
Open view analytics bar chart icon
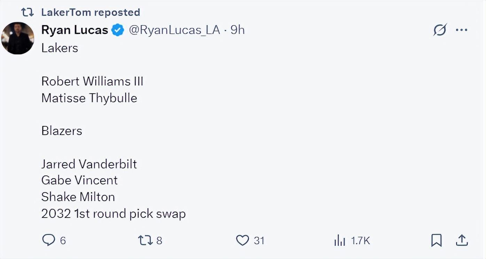(x=339, y=240)
